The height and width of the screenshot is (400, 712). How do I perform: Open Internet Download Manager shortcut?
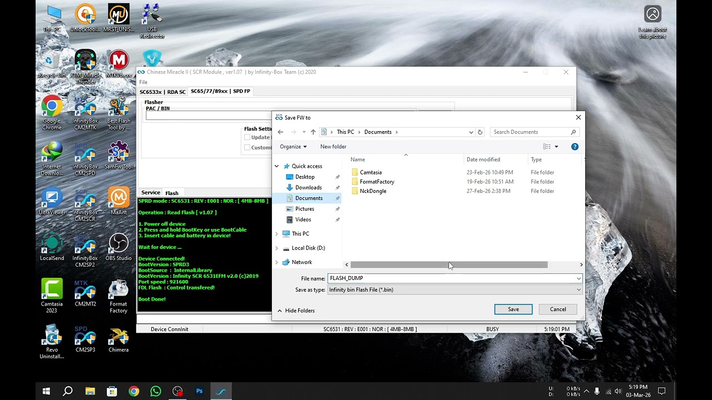tap(52, 159)
